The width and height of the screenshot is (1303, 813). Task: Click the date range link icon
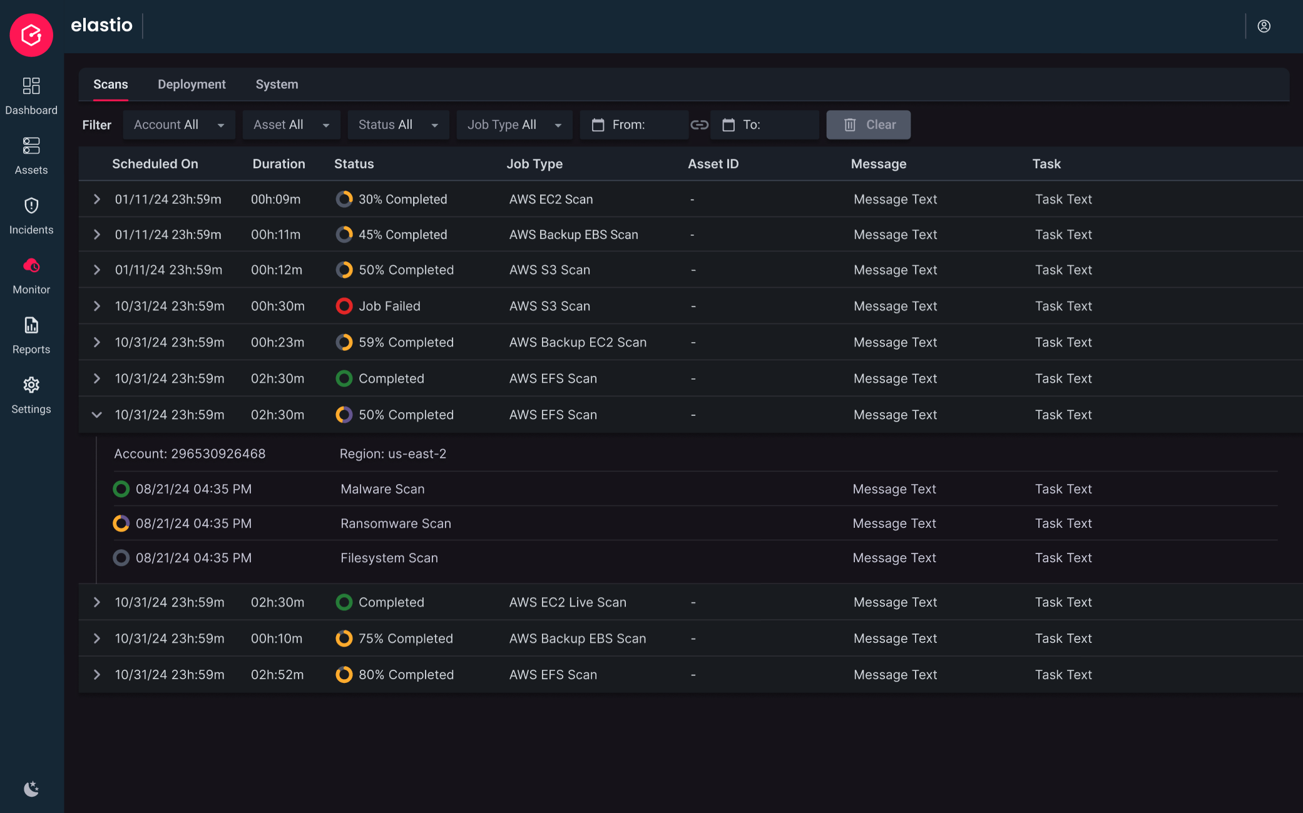click(x=699, y=125)
